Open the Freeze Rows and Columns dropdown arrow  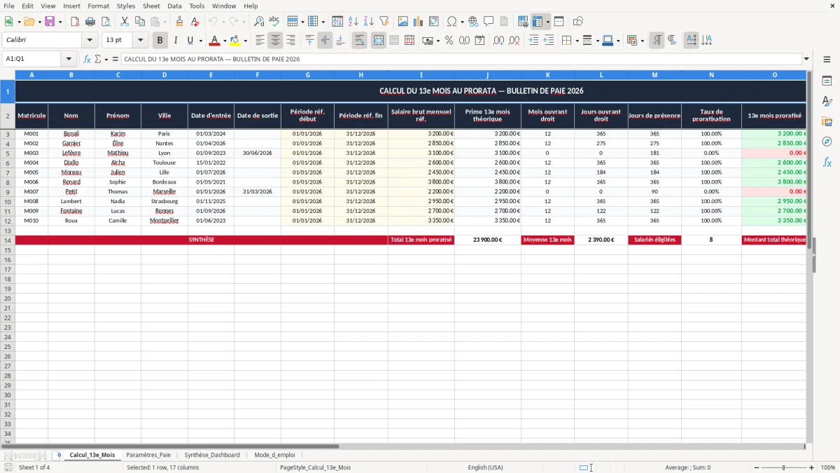pyautogui.click(x=548, y=22)
